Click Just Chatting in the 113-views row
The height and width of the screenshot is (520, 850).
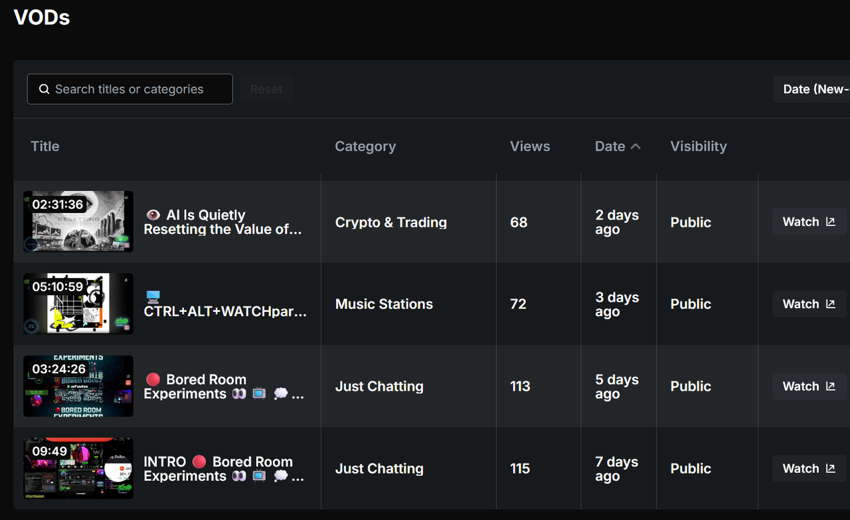379,386
